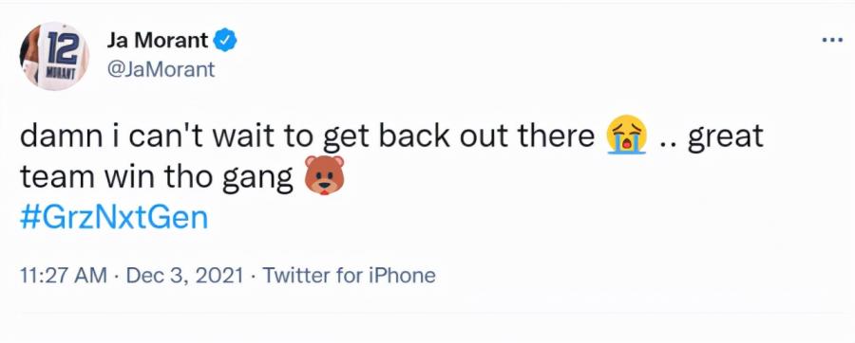Click the word gang before the bear emoji
The width and height of the screenshot is (855, 343).
[x=258, y=179]
